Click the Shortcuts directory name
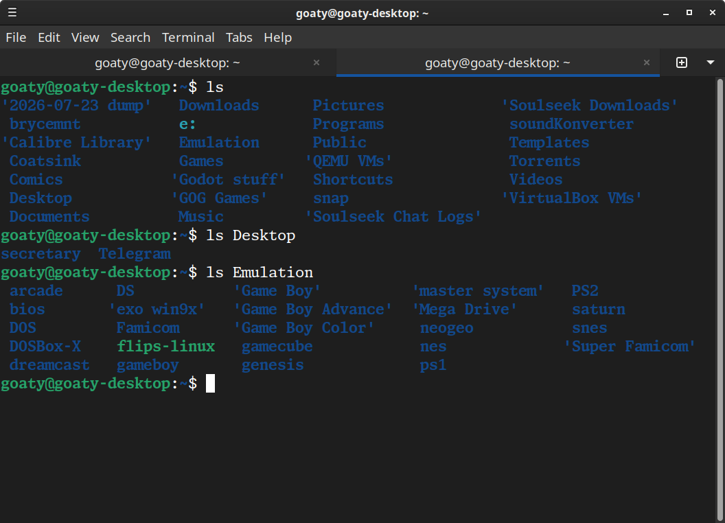The height and width of the screenshot is (523, 725). [x=353, y=179]
